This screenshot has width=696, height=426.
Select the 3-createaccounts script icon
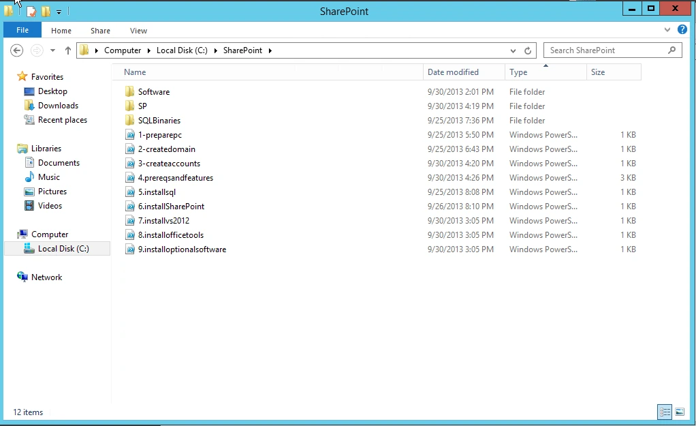pos(130,164)
